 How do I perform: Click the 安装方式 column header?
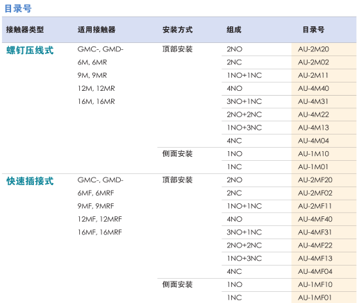point(177,30)
